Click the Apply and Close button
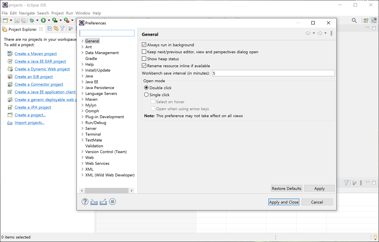This screenshot has height=242, width=379. pyautogui.click(x=284, y=202)
